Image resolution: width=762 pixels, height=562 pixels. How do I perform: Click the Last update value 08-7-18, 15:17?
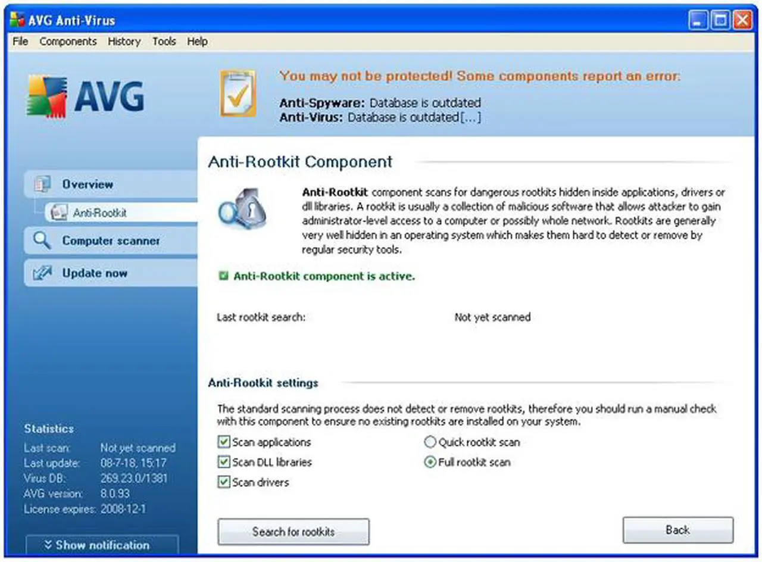pyautogui.click(x=133, y=463)
